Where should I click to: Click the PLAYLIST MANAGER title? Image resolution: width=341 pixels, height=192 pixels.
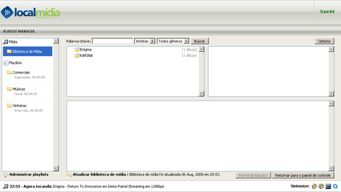pos(19,31)
